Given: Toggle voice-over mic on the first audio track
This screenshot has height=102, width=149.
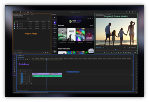Looking at the screenshot, I should tap(29, 76).
